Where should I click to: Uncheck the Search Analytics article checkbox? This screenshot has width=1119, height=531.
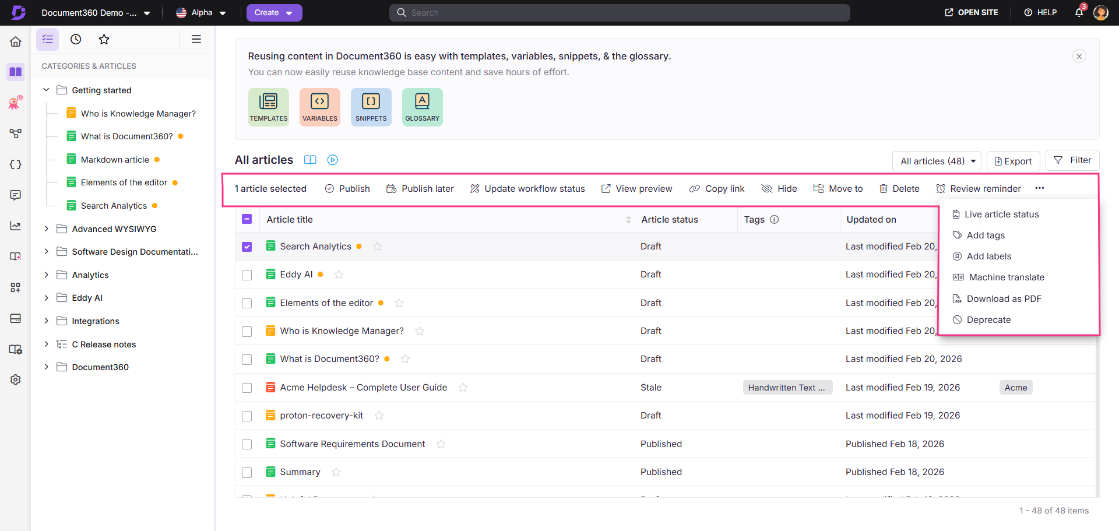(247, 246)
